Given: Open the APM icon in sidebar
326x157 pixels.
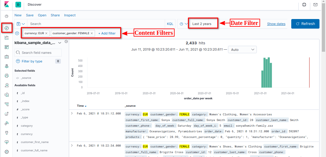Looking at the screenshot, I should tap(7, 104).
